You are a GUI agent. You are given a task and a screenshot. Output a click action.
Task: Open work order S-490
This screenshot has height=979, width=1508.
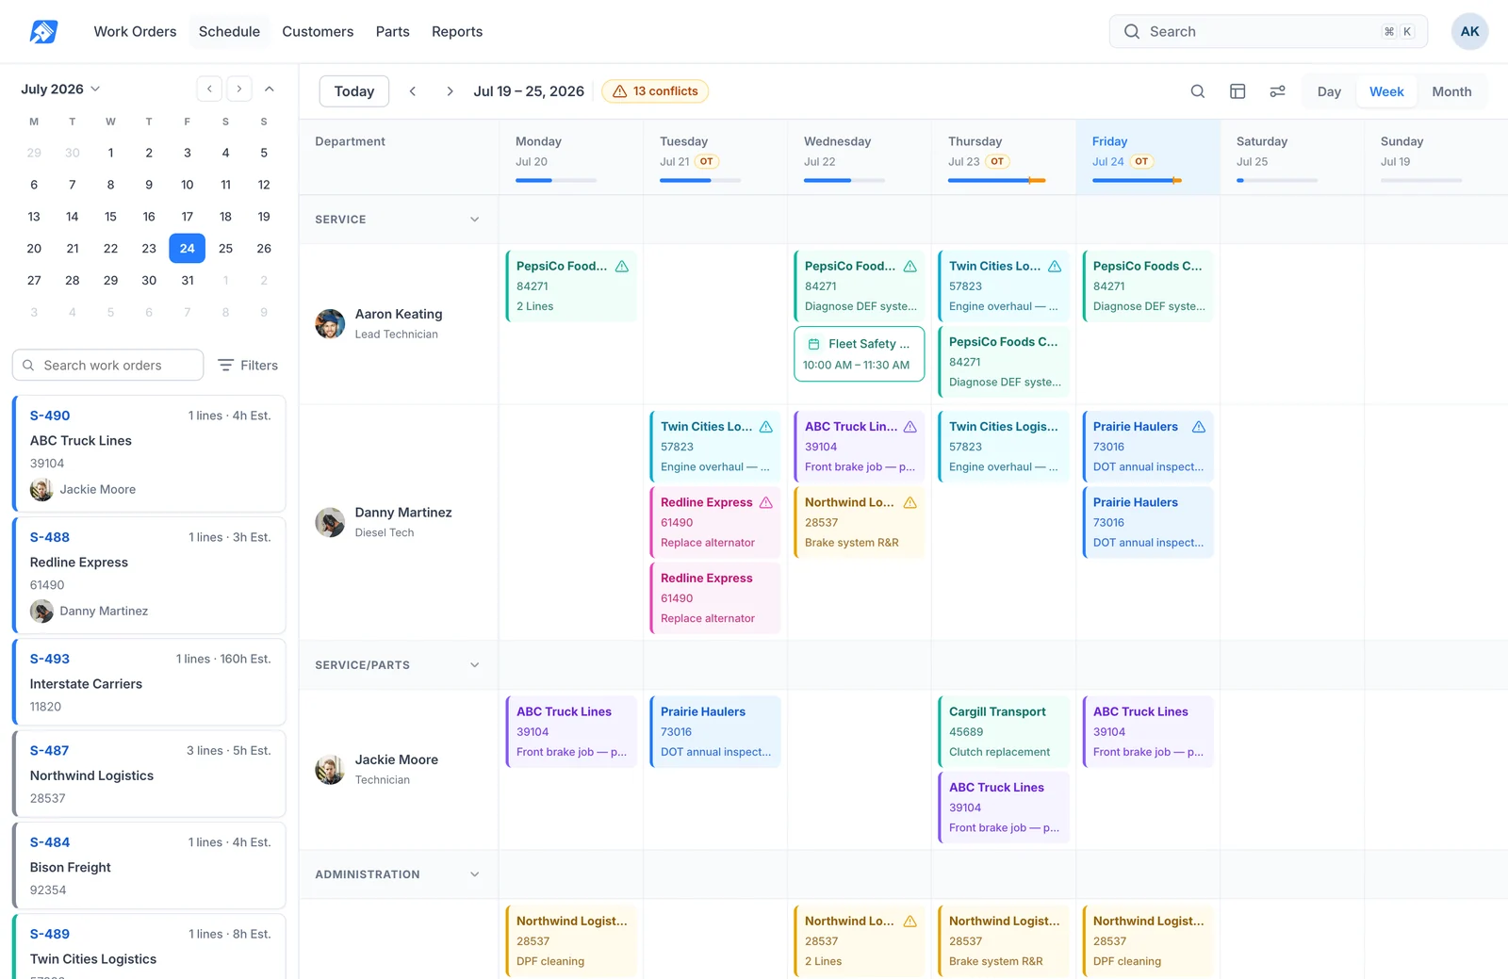click(x=149, y=453)
